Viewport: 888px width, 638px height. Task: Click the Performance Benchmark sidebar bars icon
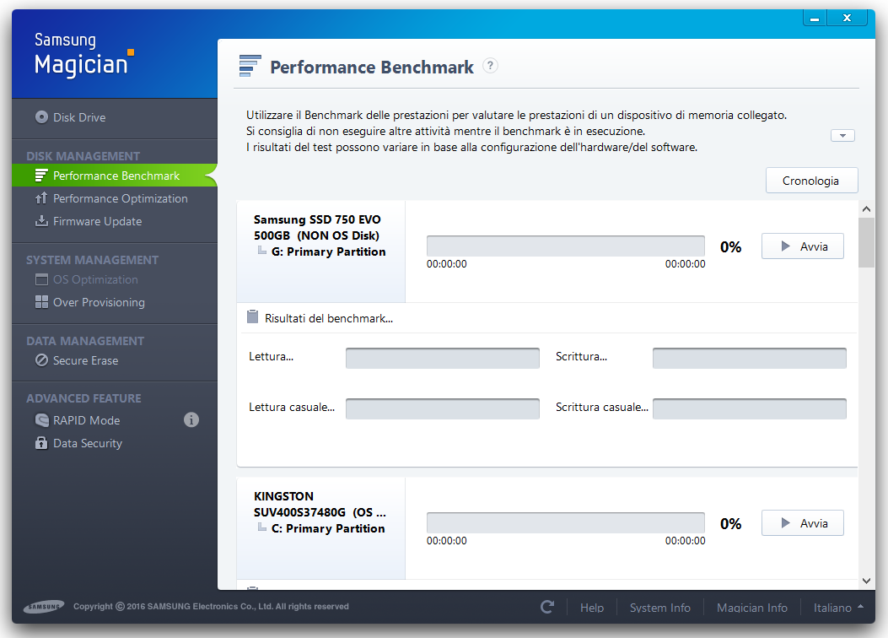(x=40, y=176)
